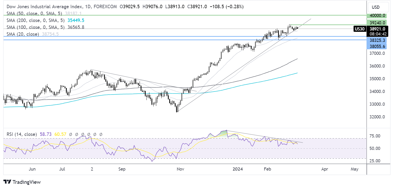Click the 37000.0 price axis label

tap(377, 53)
